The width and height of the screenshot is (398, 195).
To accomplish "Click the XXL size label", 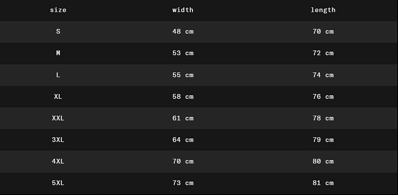I will (58, 118).
